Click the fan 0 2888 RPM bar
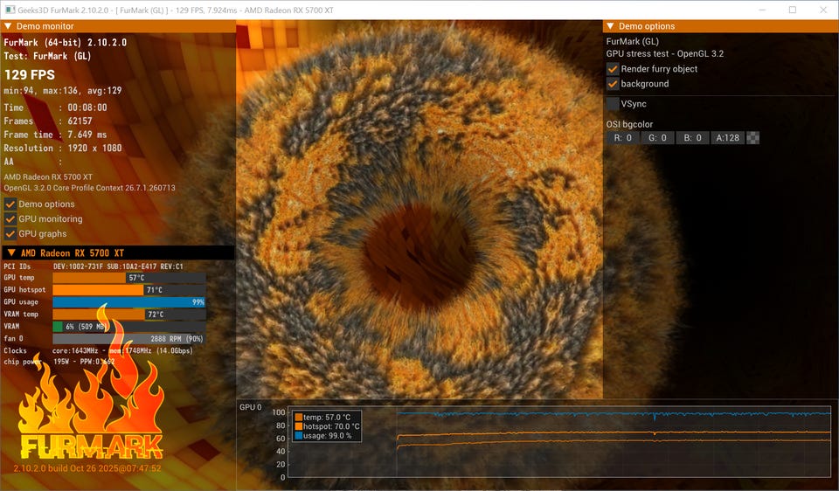The width and height of the screenshot is (839, 491). (x=129, y=339)
